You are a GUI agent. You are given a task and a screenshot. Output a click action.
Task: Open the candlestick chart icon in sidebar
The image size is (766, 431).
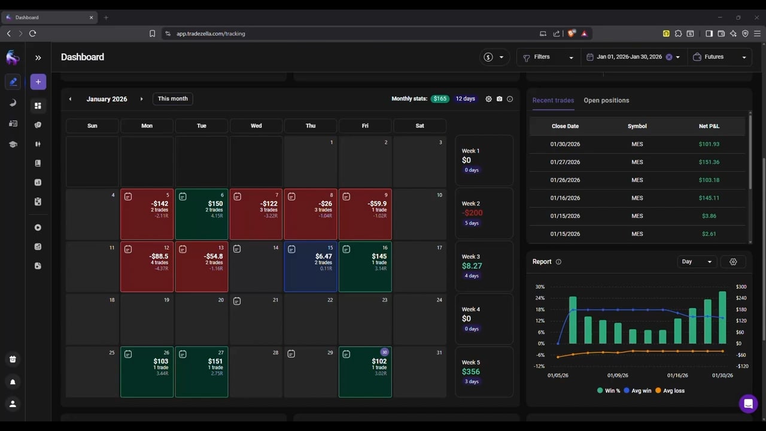pos(38,144)
